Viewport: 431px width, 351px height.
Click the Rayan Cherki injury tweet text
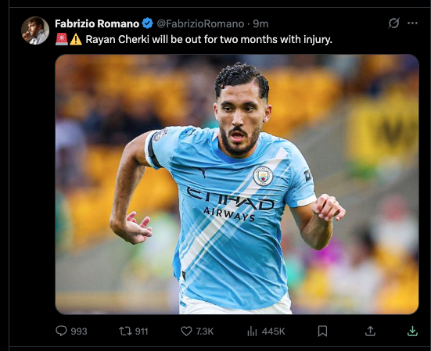click(x=209, y=40)
